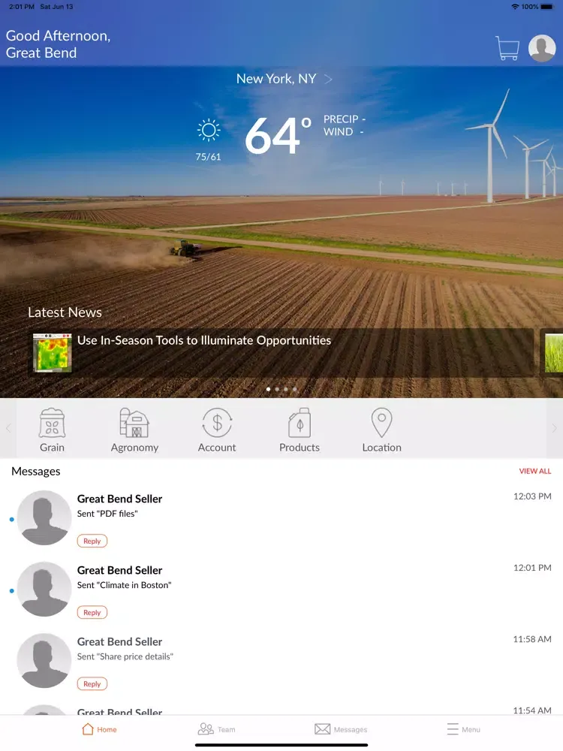Reply to the "Climate in Boston" message
This screenshot has height=751, width=563.
[92, 612]
